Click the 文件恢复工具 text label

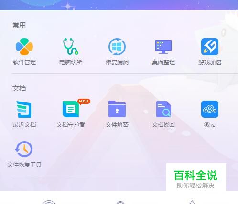[x=24, y=165]
